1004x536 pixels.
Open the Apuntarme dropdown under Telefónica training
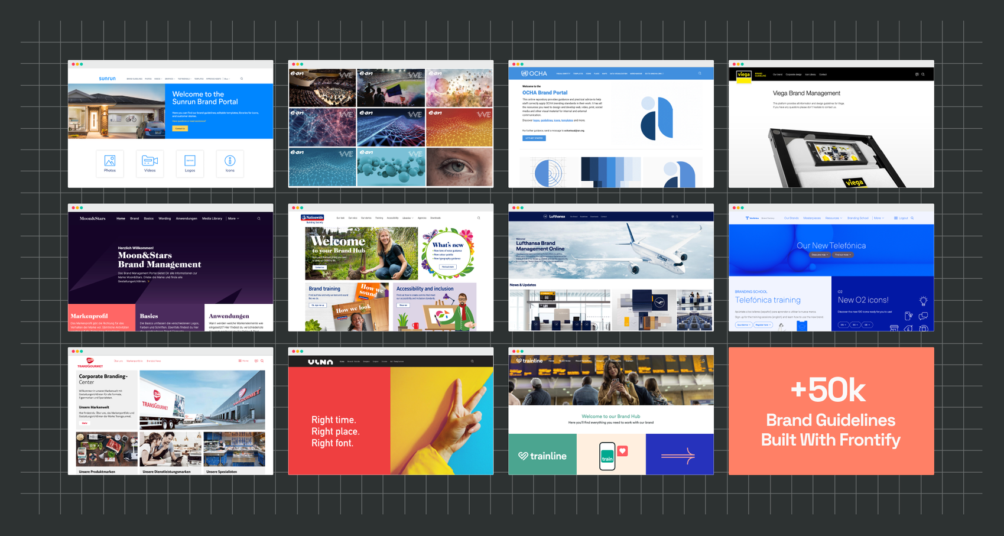click(743, 325)
